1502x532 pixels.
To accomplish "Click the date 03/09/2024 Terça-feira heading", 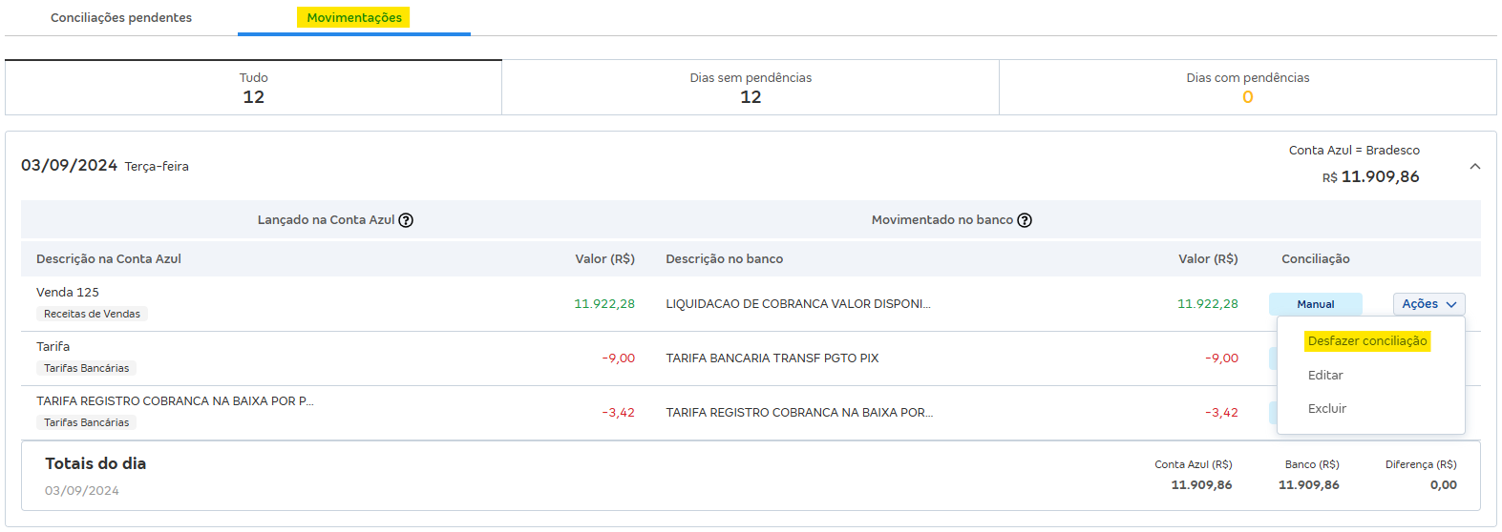I will tap(105, 166).
